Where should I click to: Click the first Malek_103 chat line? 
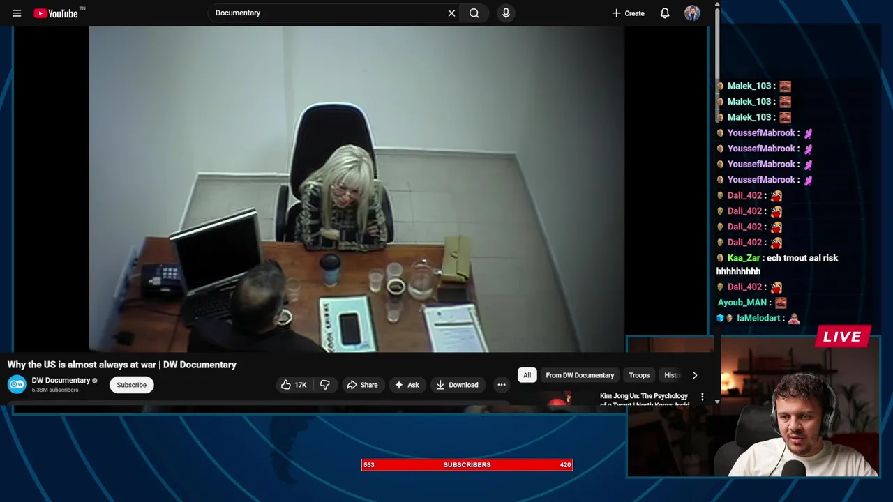[x=754, y=86]
